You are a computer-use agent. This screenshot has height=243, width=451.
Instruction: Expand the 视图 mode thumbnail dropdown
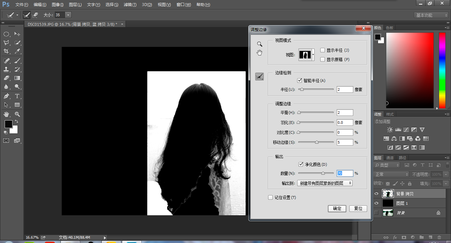[313, 54]
